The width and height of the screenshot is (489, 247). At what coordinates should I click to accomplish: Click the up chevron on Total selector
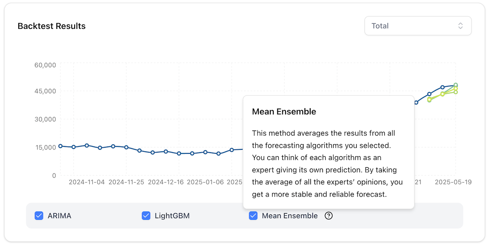click(461, 24)
